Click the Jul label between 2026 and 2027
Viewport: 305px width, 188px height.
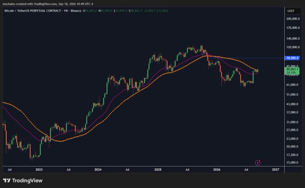(x=246, y=170)
